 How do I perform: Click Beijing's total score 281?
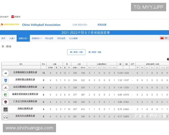click(75, 116)
